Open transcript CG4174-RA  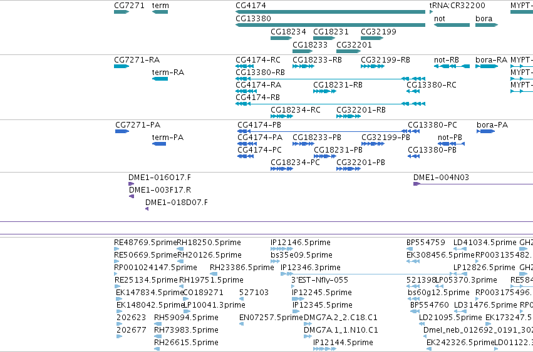point(258,85)
